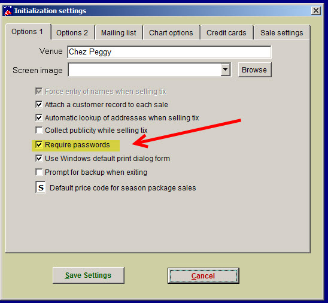Toggle Automatic lookup of addresses checkbox
This screenshot has height=303, width=328.
(39, 117)
